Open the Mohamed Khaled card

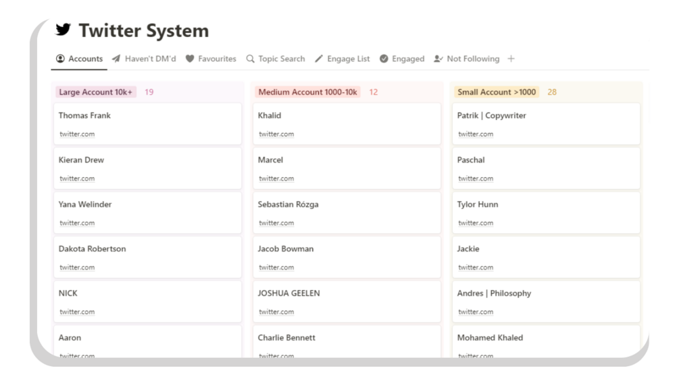(x=546, y=342)
